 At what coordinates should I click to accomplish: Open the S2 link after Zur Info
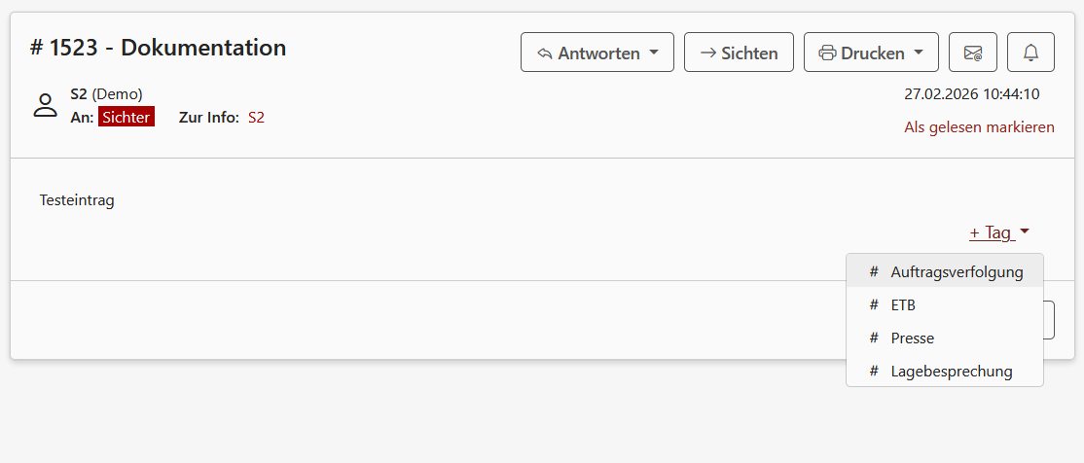coord(256,118)
